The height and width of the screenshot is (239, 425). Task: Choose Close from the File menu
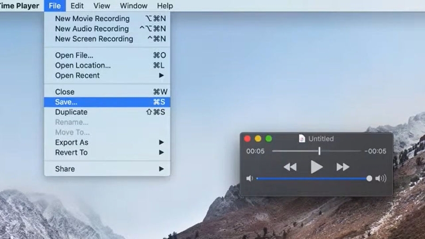coord(107,92)
